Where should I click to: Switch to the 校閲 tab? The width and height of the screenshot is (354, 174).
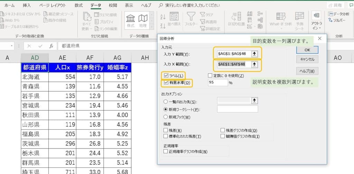(x=113, y=5)
